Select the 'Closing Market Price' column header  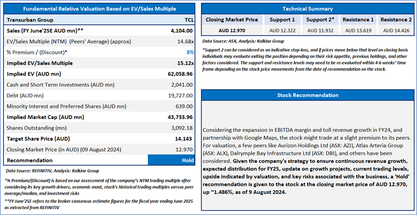coord(232,20)
